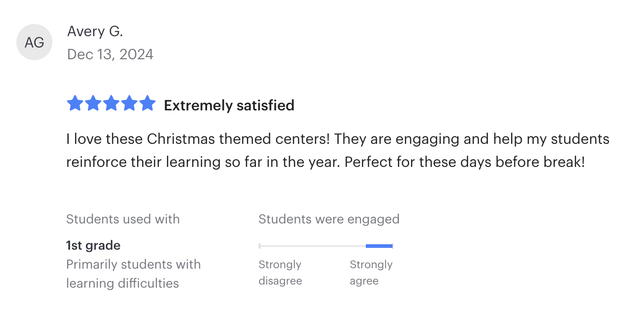Viewport: 634px width, 313px height.
Task: Click the Extremely satisfied rating label
Action: (x=229, y=105)
